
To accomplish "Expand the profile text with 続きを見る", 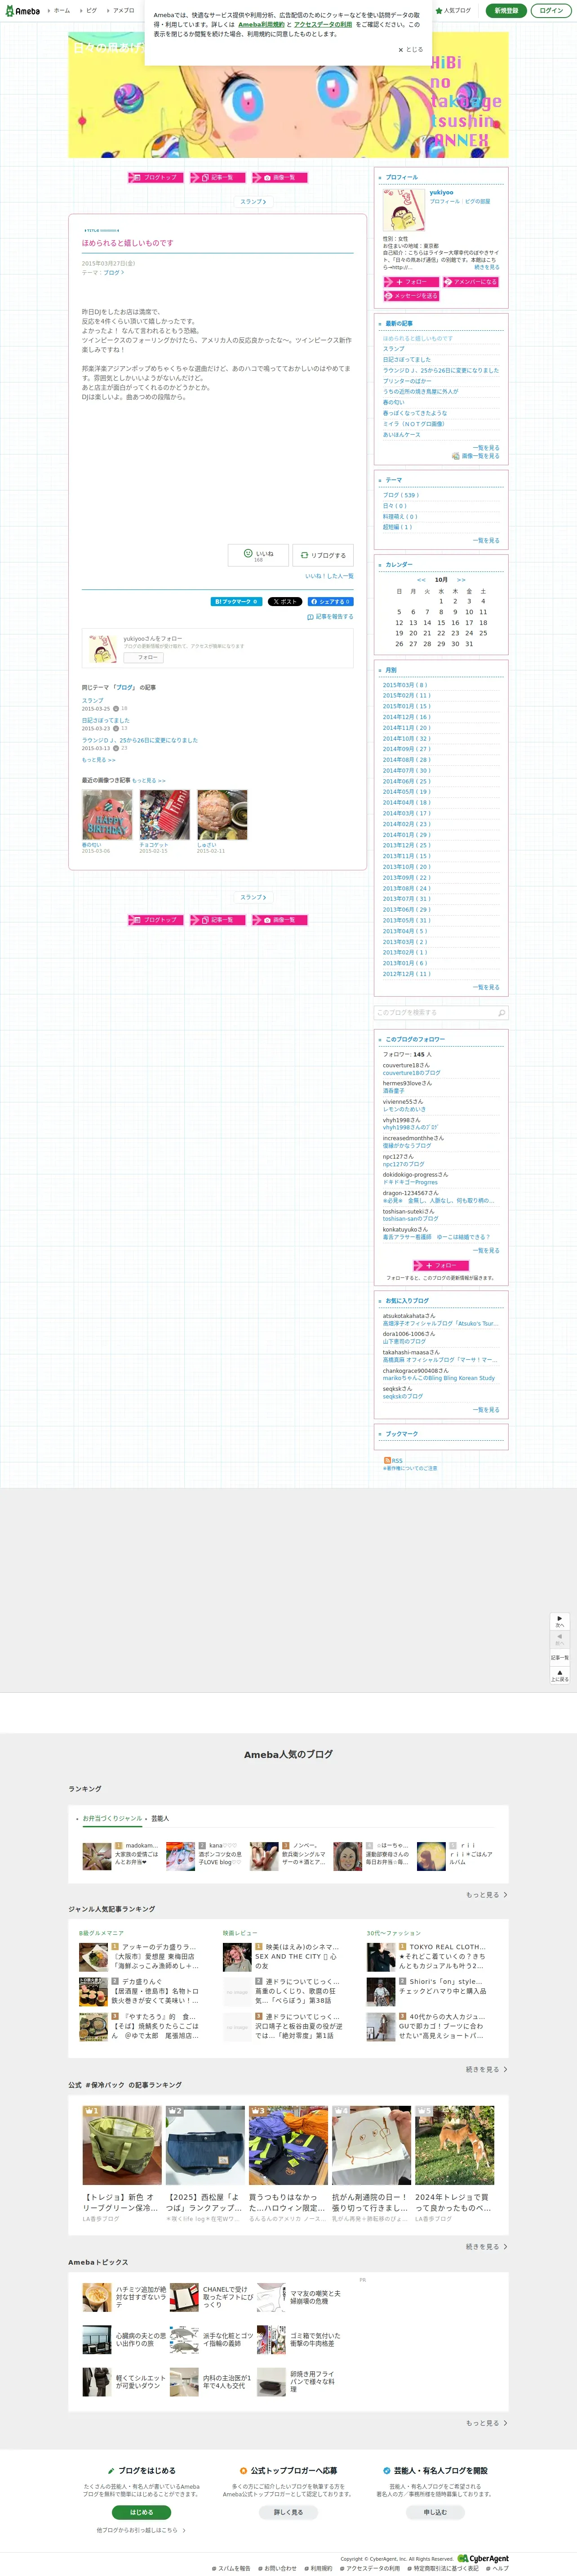I will pyautogui.click(x=486, y=267).
